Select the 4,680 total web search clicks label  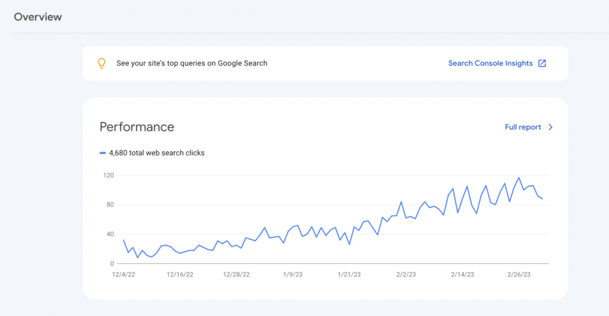click(x=156, y=153)
